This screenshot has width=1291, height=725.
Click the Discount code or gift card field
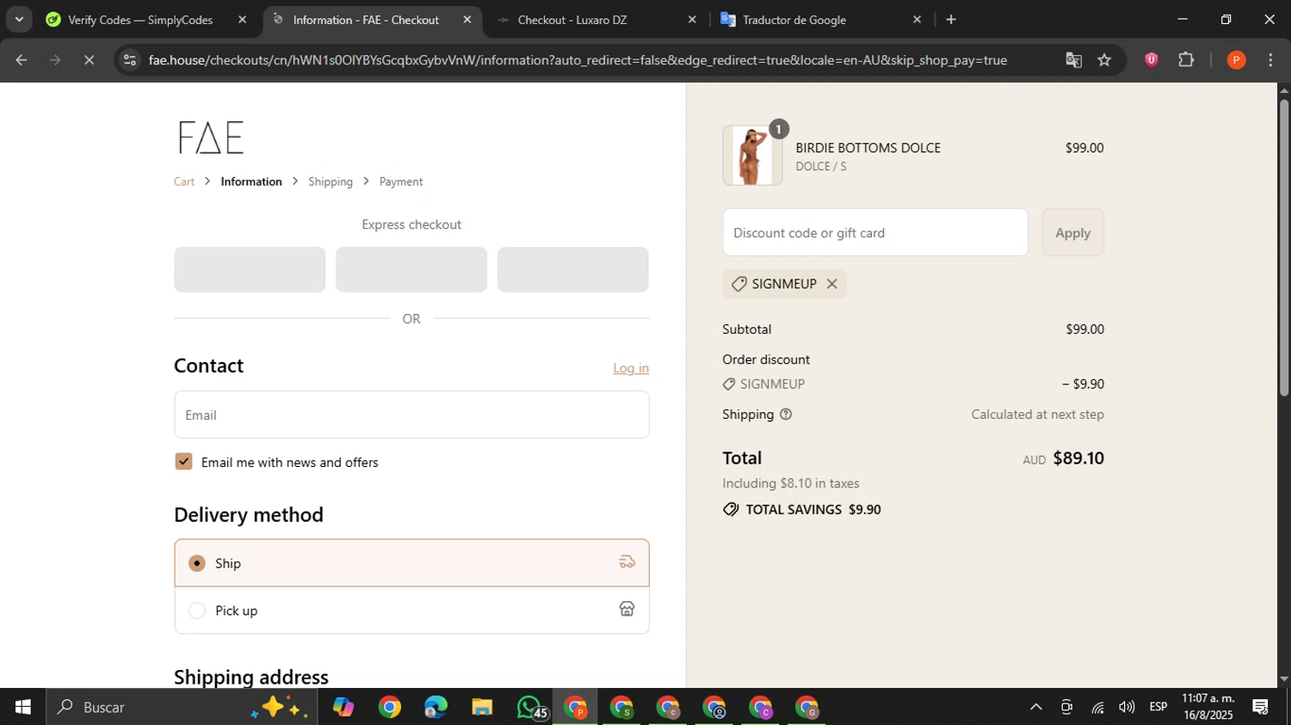875,232
